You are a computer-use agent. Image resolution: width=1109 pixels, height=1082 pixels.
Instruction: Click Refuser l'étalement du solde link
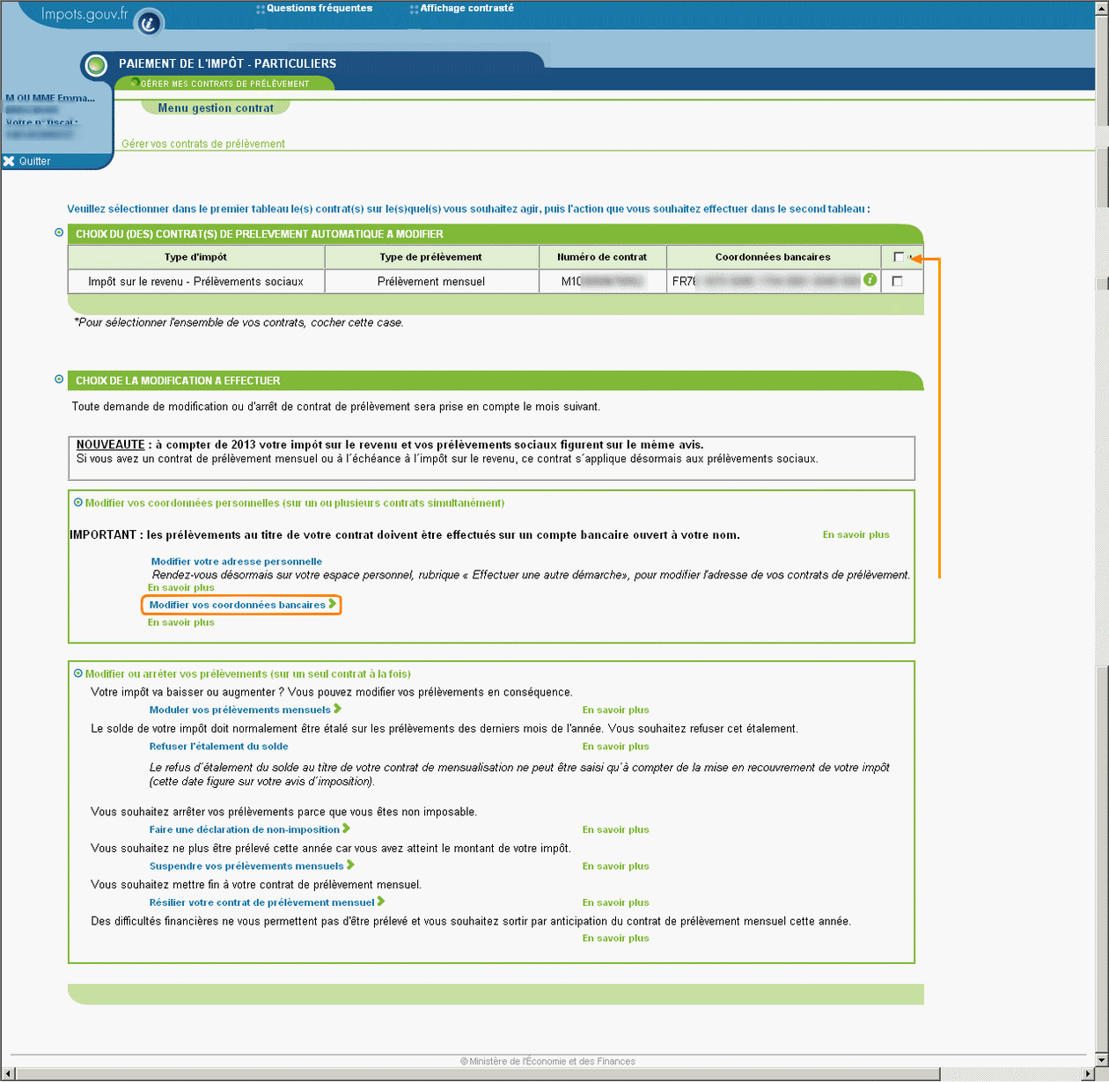pyautogui.click(x=218, y=747)
